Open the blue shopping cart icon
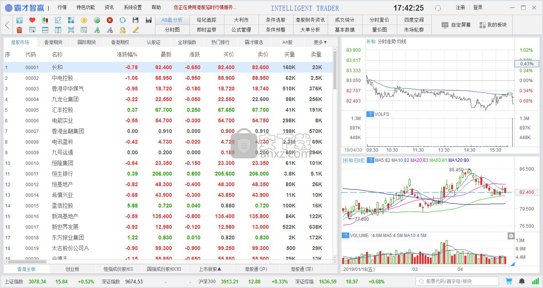Viewport: 543px width, 288px height. (509, 281)
